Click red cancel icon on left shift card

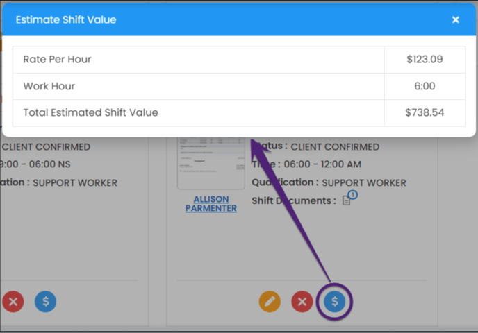tap(13, 302)
